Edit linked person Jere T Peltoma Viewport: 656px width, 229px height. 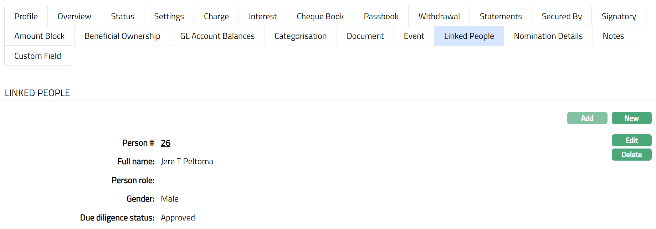tap(631, 140)
